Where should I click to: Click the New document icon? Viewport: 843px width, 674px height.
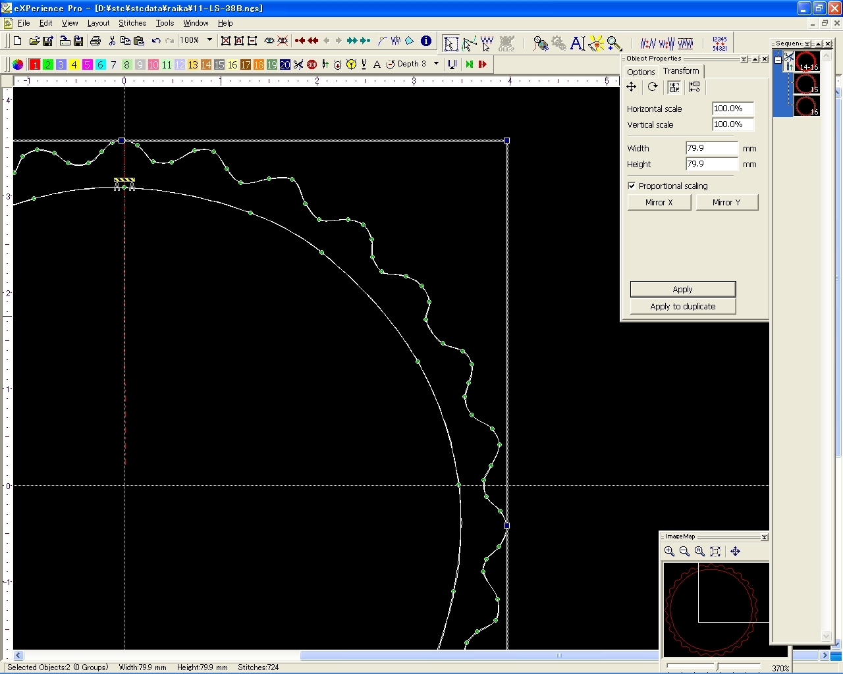click(18, 41)
